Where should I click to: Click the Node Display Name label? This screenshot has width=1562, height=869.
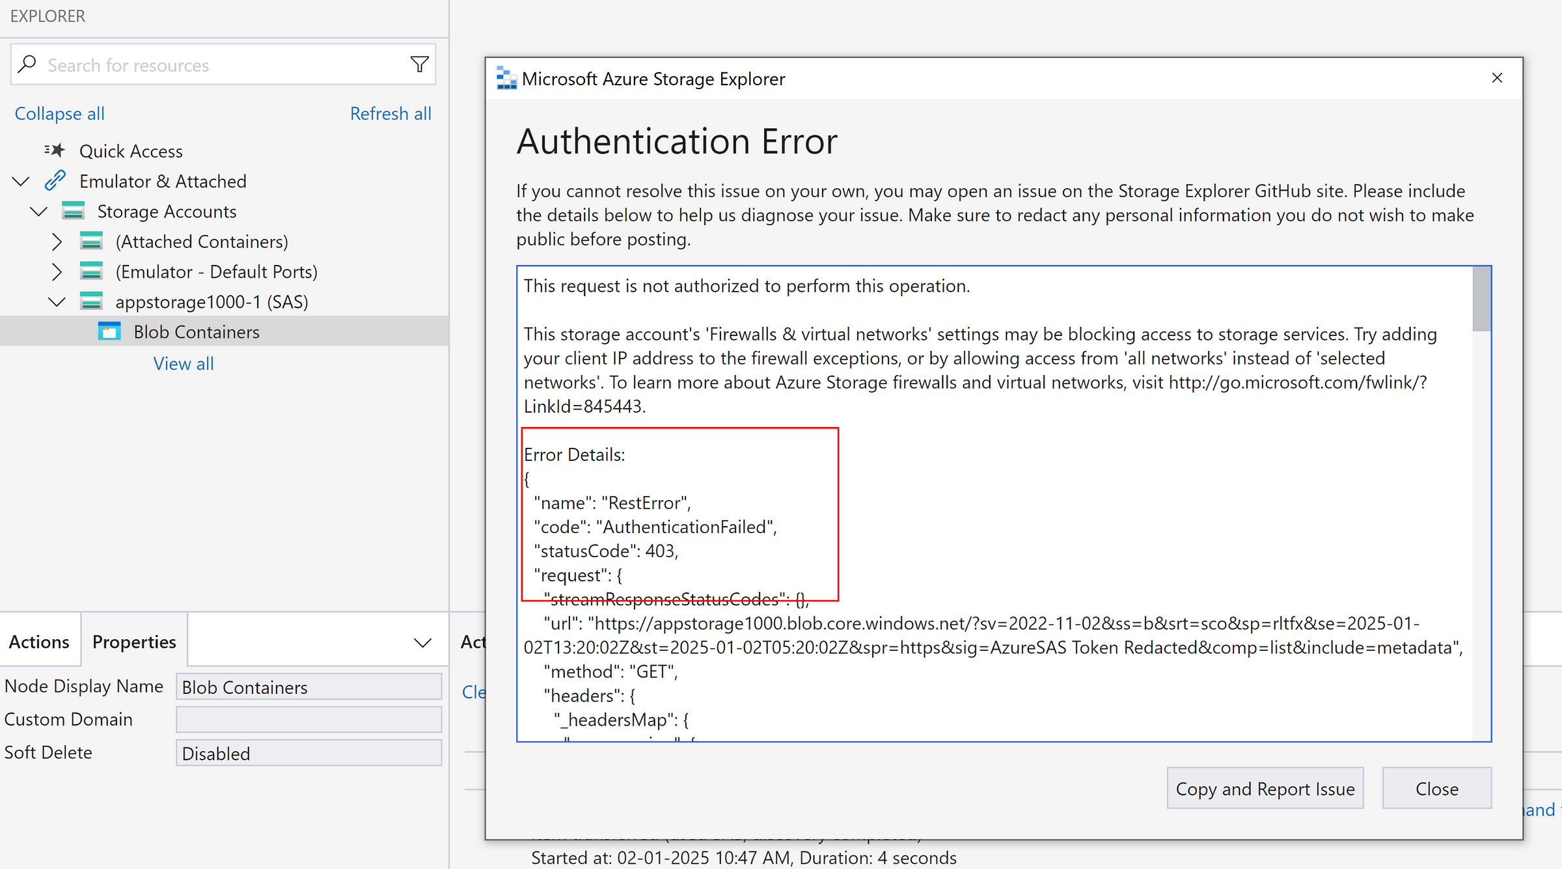point(83,686)
